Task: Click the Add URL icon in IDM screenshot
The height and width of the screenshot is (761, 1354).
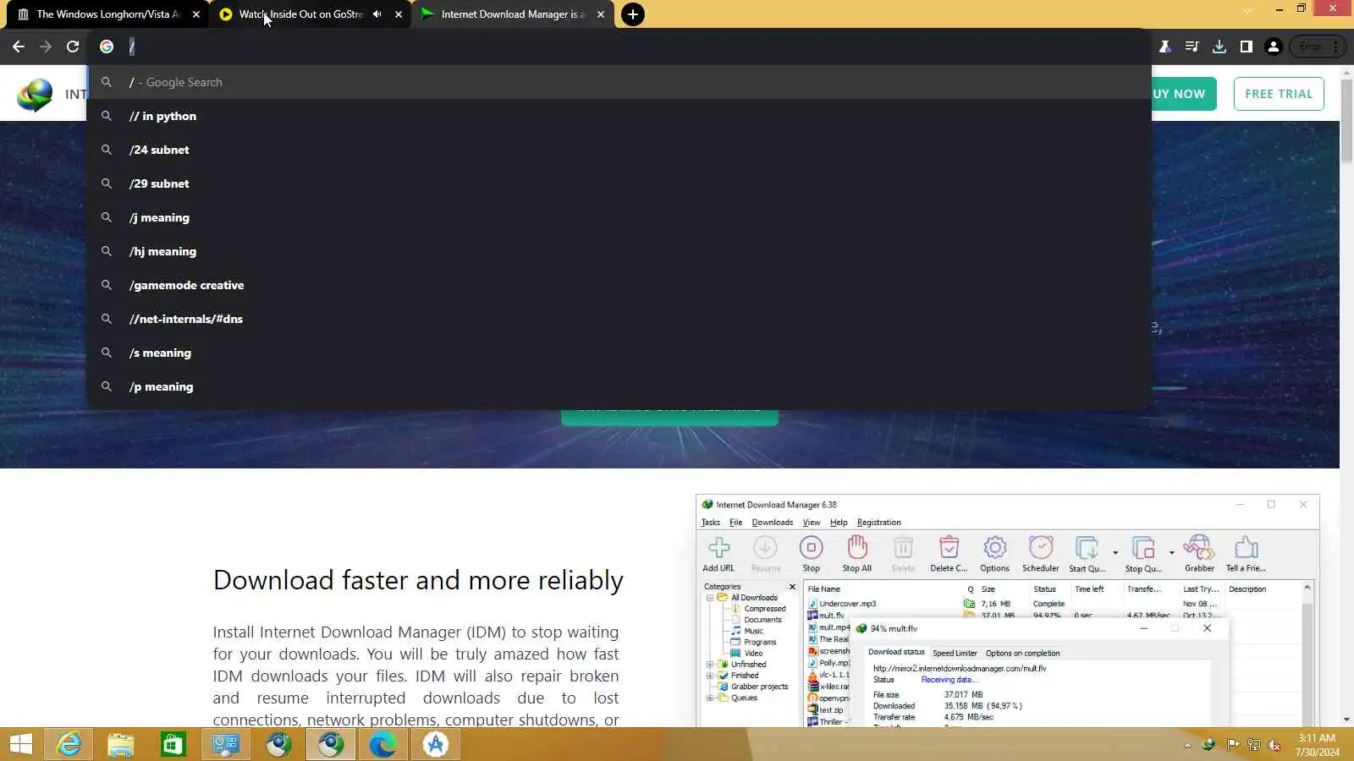Action: pyautogui.click(x=718, y=554)
